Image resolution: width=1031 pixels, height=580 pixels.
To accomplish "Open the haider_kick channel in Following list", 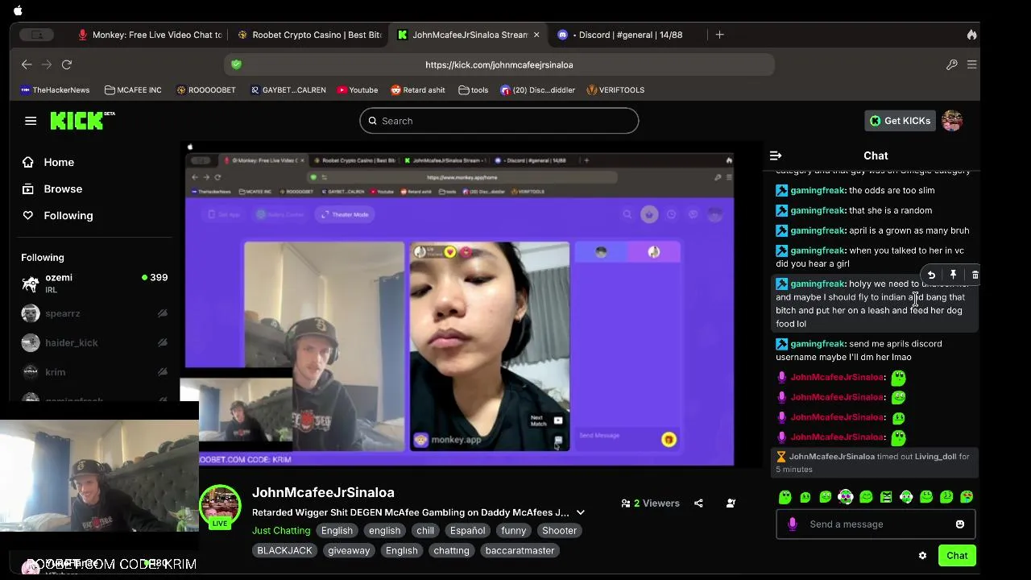I will click(x=94, y=342).
